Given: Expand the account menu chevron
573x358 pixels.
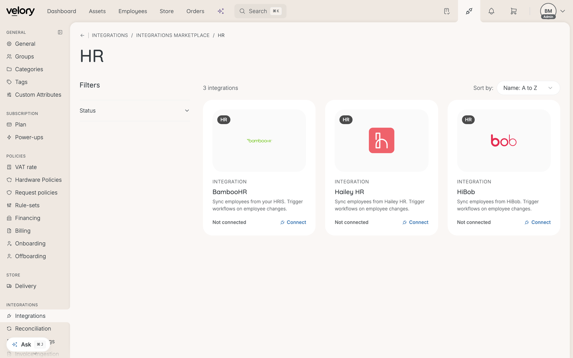Looking at the screenshot, I should coord(563,11).
